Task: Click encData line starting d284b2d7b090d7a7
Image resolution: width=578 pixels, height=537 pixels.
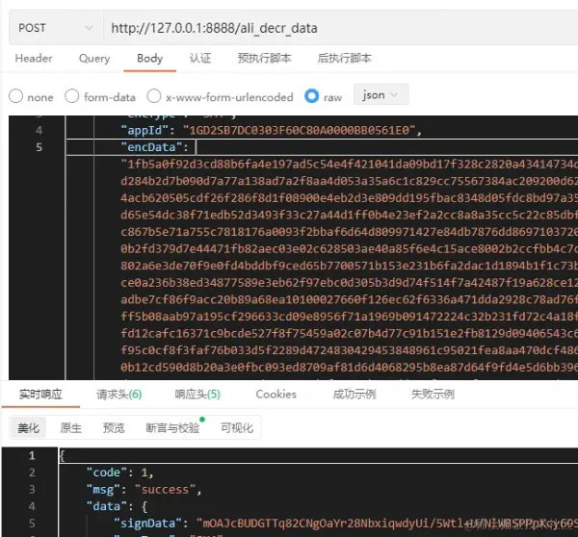Action: pyautogui.click(x=349, y=181)
